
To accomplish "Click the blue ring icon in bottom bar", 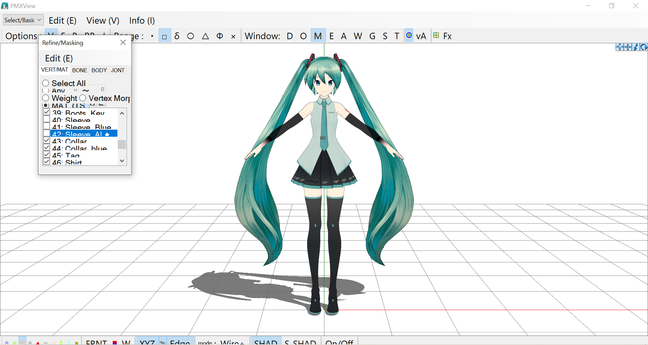I will click(x=7, y=342).
